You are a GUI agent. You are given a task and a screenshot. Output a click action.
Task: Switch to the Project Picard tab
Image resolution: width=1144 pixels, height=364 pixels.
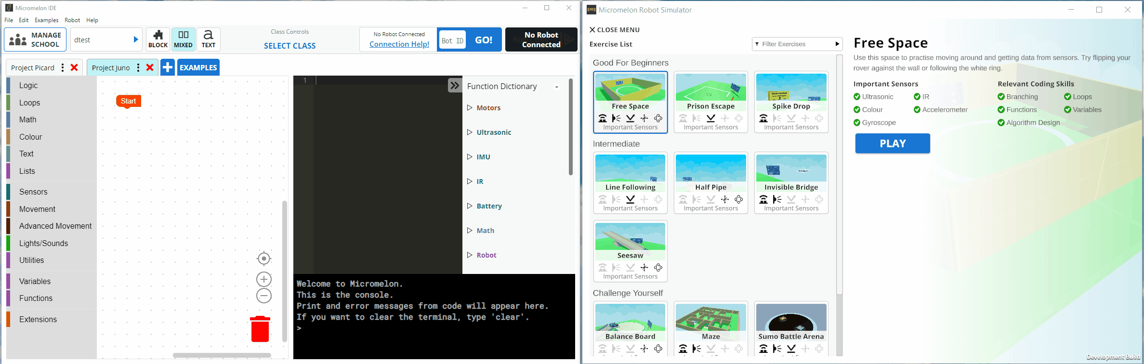pyautogui.click(x=33, y=68)
